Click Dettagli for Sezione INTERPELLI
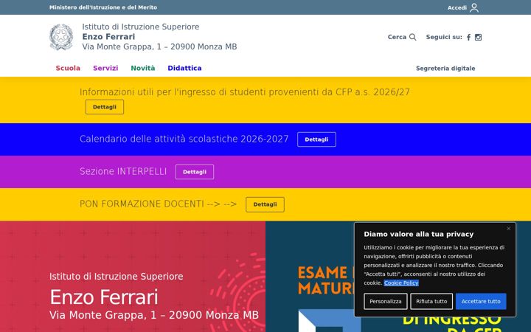The height and width of the screenshot is (332, 531). point(195,172)
